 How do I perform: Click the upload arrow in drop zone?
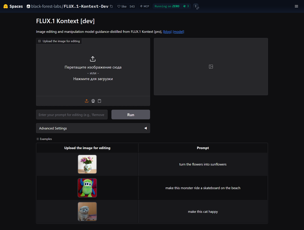[93, 59]
